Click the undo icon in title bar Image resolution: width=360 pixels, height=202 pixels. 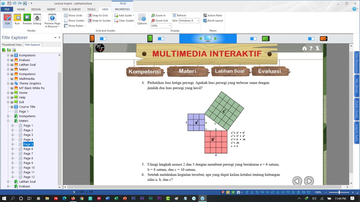[15, 3]
